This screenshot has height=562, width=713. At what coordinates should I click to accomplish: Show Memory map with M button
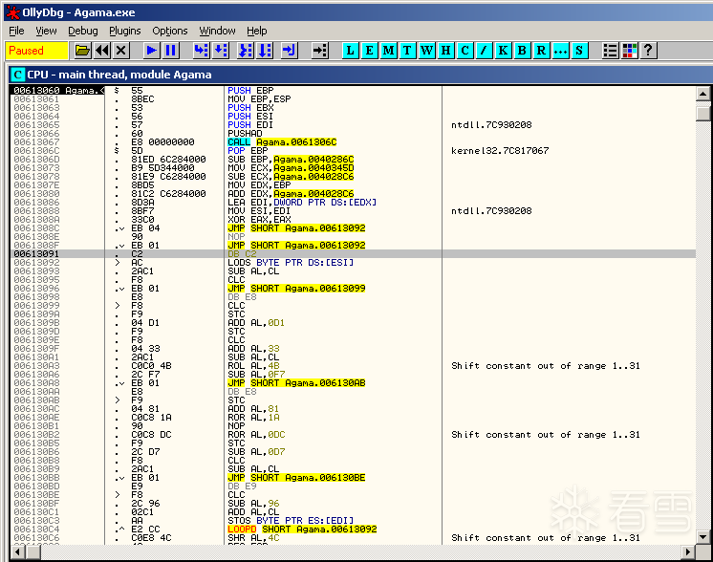click(388, 50)
